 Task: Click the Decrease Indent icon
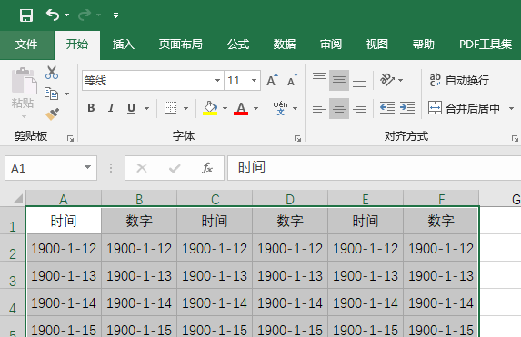tap(387, 108)
